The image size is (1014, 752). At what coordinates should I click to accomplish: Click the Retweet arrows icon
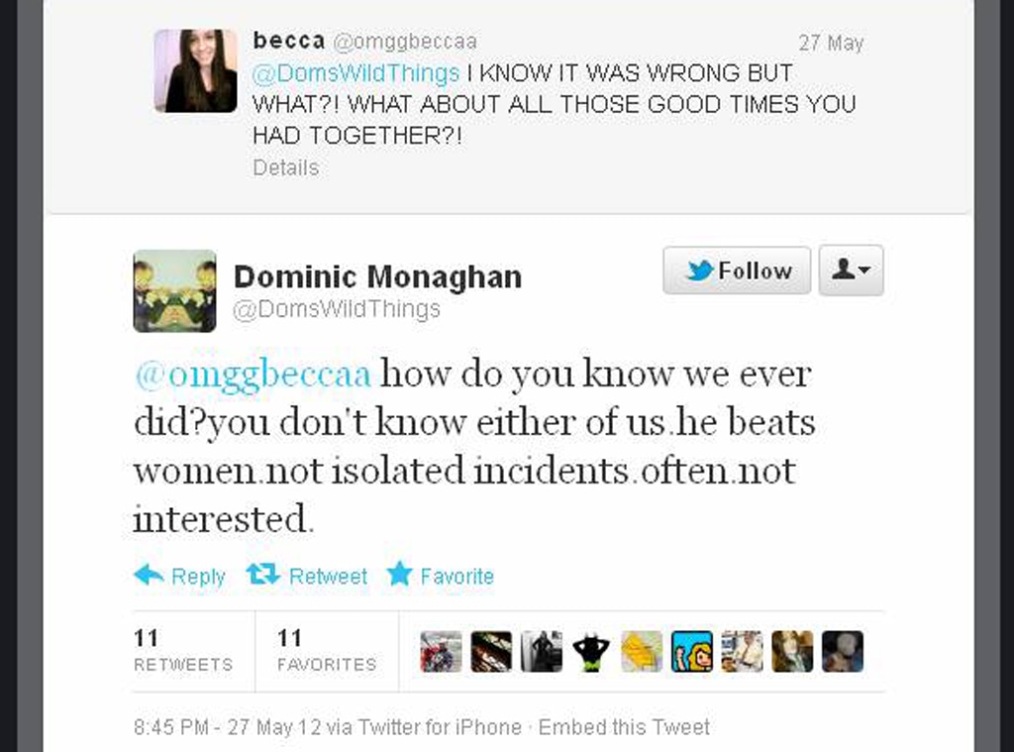point(262,575)
